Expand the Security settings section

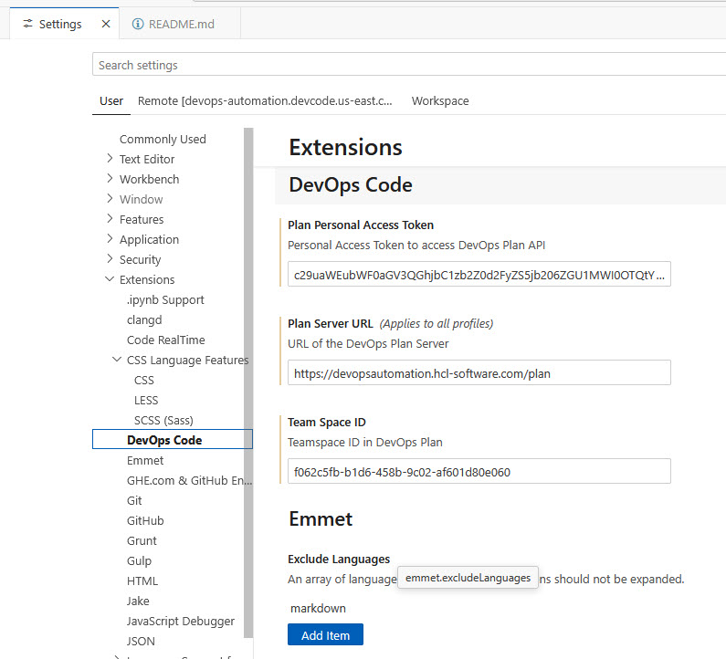[110, 259]
